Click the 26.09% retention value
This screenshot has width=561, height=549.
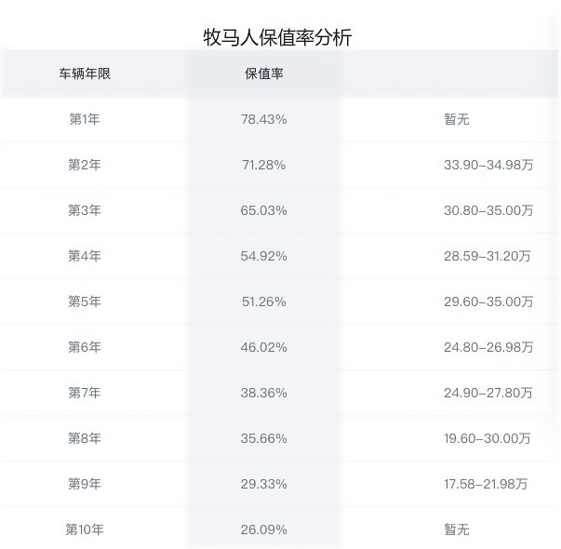pyautogui.click(x=264, y=529)
